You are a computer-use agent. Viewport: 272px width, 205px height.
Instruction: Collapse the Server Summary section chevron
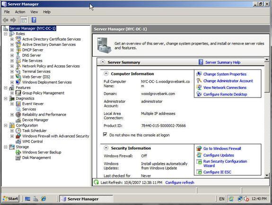pyautogui.click(x=103, y=62)
